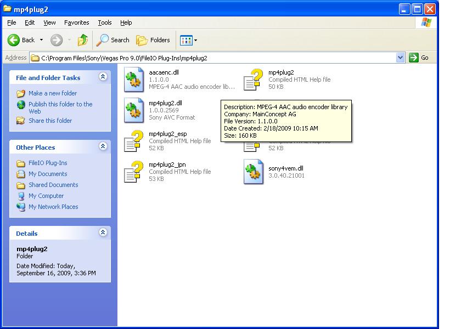This screenshot has height=329, width=461.
Task: Select the mp4plug2 help file icon
Action: (x=253, y=80)
